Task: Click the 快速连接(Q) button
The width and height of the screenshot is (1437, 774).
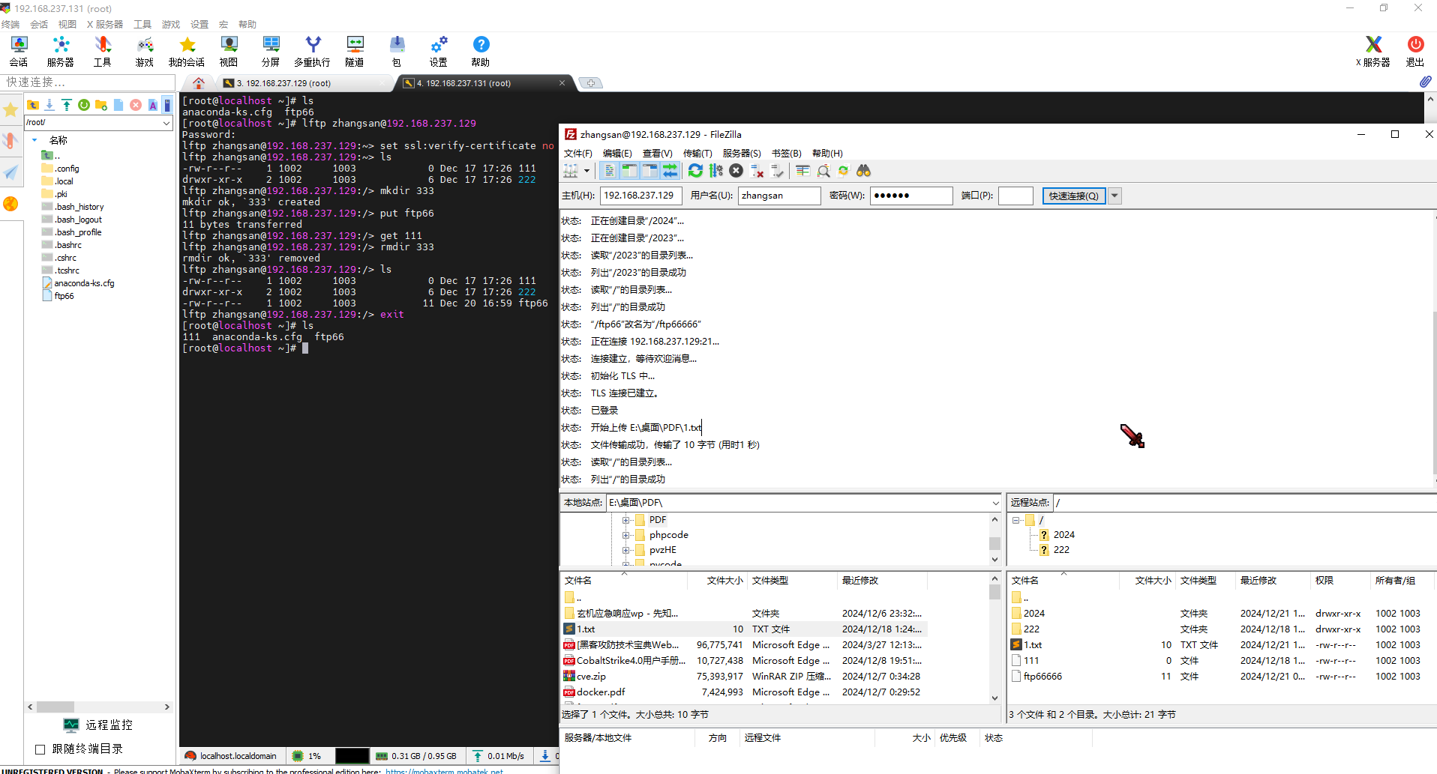Action: [1073, 196]
